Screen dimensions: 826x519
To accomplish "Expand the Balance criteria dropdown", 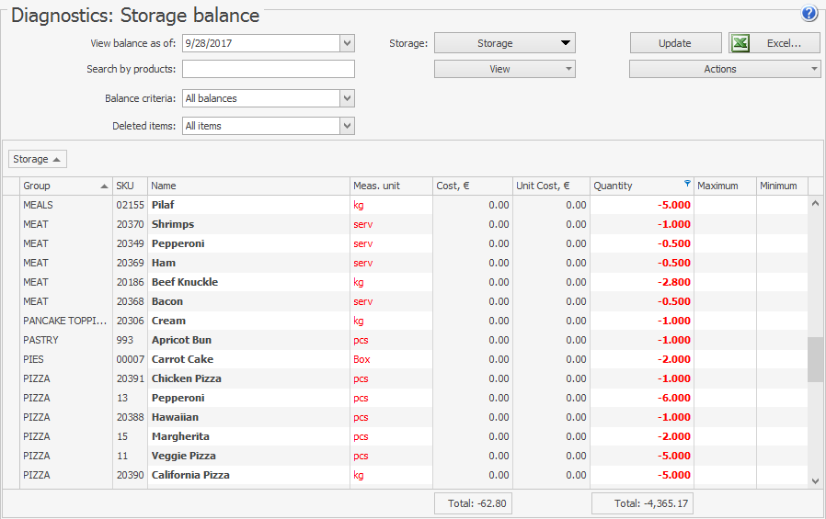I will 347,98.
